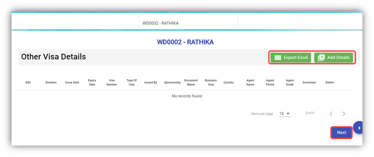Image resolution: width=374 pixels, height=157 pixels.
Task: Expand the blue circular side arrow
Action: [x=359, y=128]
